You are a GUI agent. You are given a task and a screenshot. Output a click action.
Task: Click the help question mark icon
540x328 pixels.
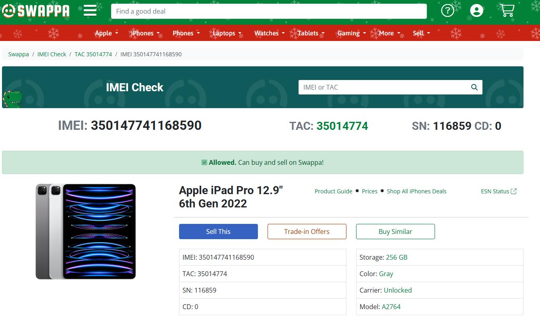[x=447, y=11]
